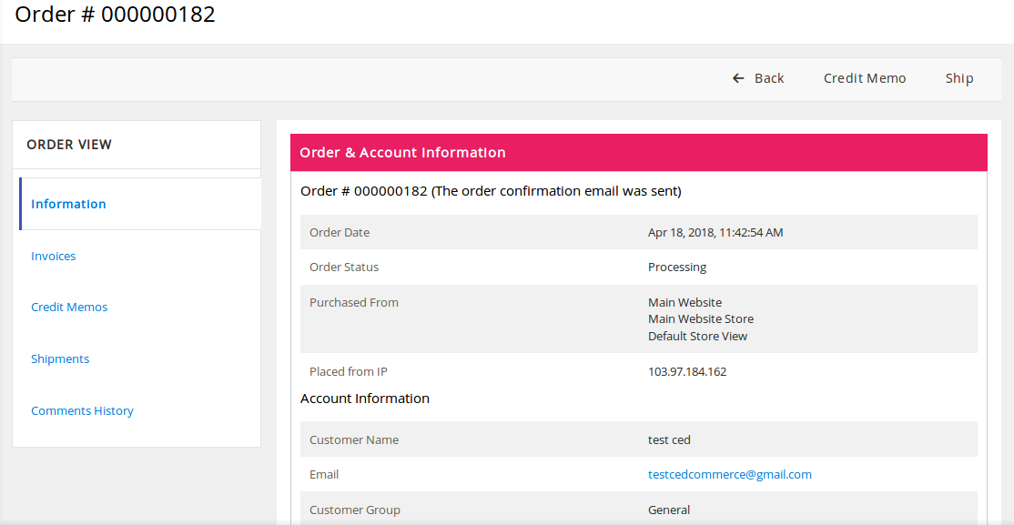This screenshot has width=1014, height=525.
Task: Go to the Shipments tab
Action: coord(60,358)
